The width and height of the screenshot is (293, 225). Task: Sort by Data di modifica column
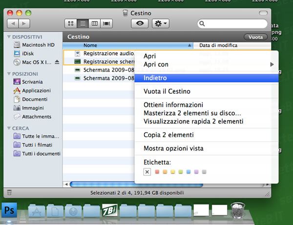232,45
